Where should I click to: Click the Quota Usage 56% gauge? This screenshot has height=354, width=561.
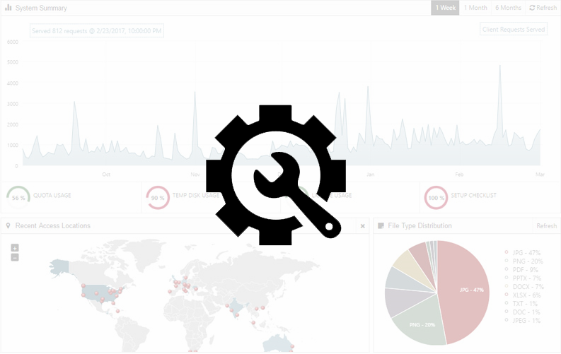coord(18,197)
